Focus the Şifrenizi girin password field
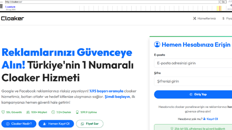The image size is (232, 130). point(193,81)
